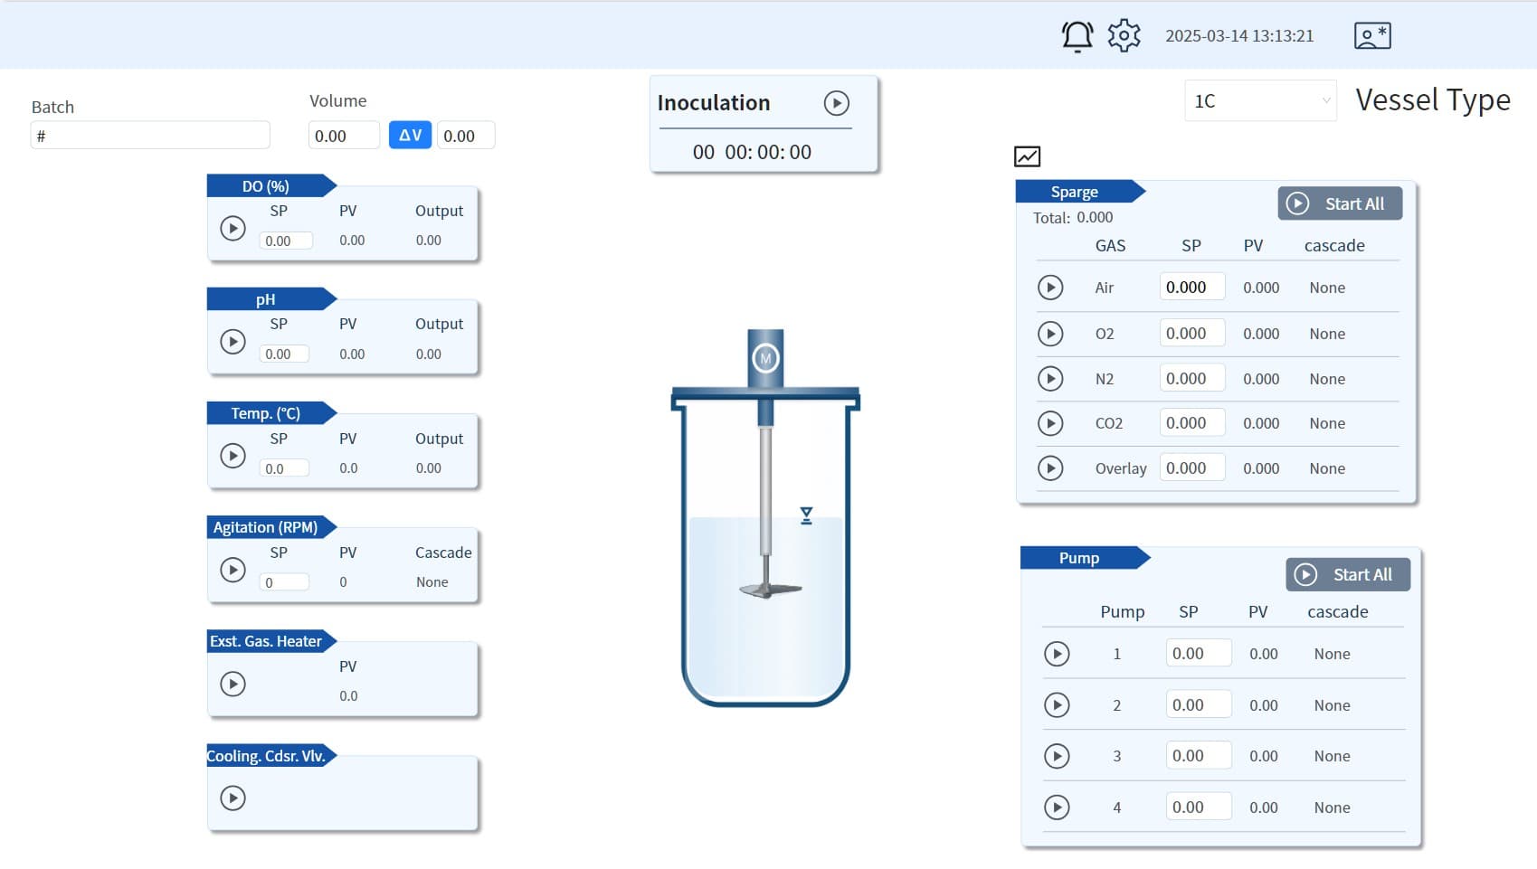1537x869 pixels.
Task: Click the Batch number input field
Action: click(x=150, y=136)
